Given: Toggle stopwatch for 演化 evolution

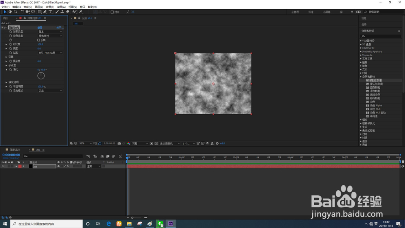Looking at the screenshot, I should pyautogui.click(x=11, y=70).
